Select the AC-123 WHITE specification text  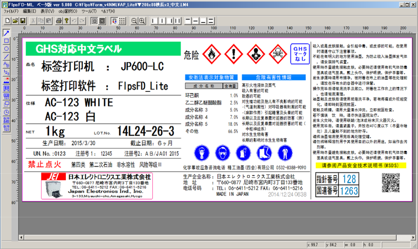[79, 102]
